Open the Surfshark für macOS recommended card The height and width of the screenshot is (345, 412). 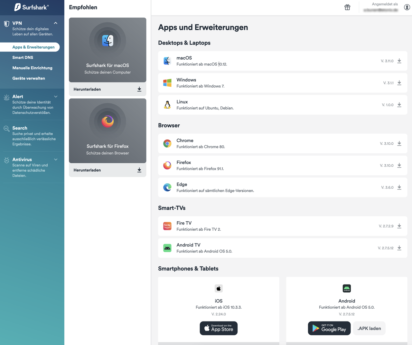(108, 50)
